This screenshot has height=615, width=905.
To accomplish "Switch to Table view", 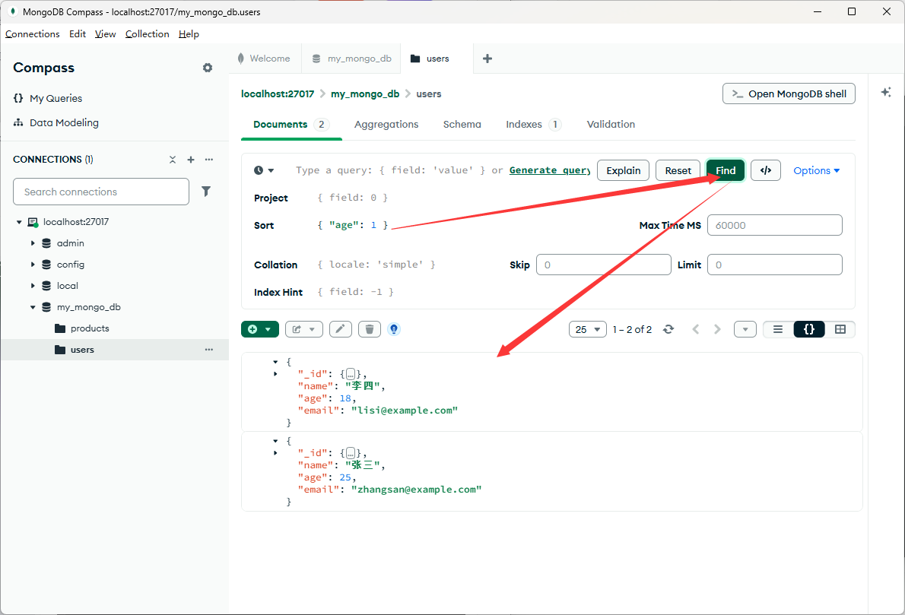I will click(840, 329).
